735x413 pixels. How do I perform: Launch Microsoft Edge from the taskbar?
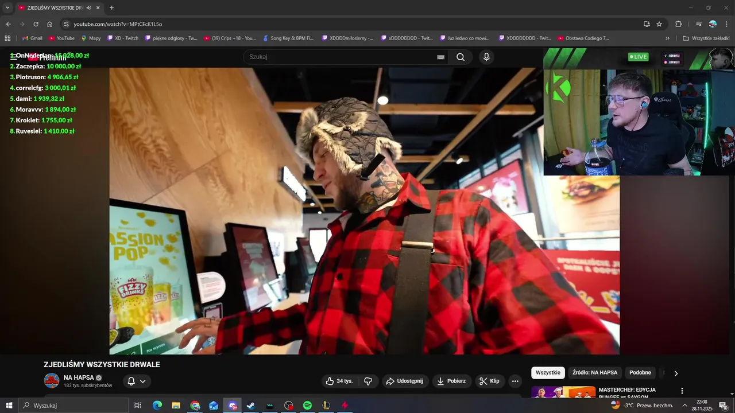pos(157,406)
